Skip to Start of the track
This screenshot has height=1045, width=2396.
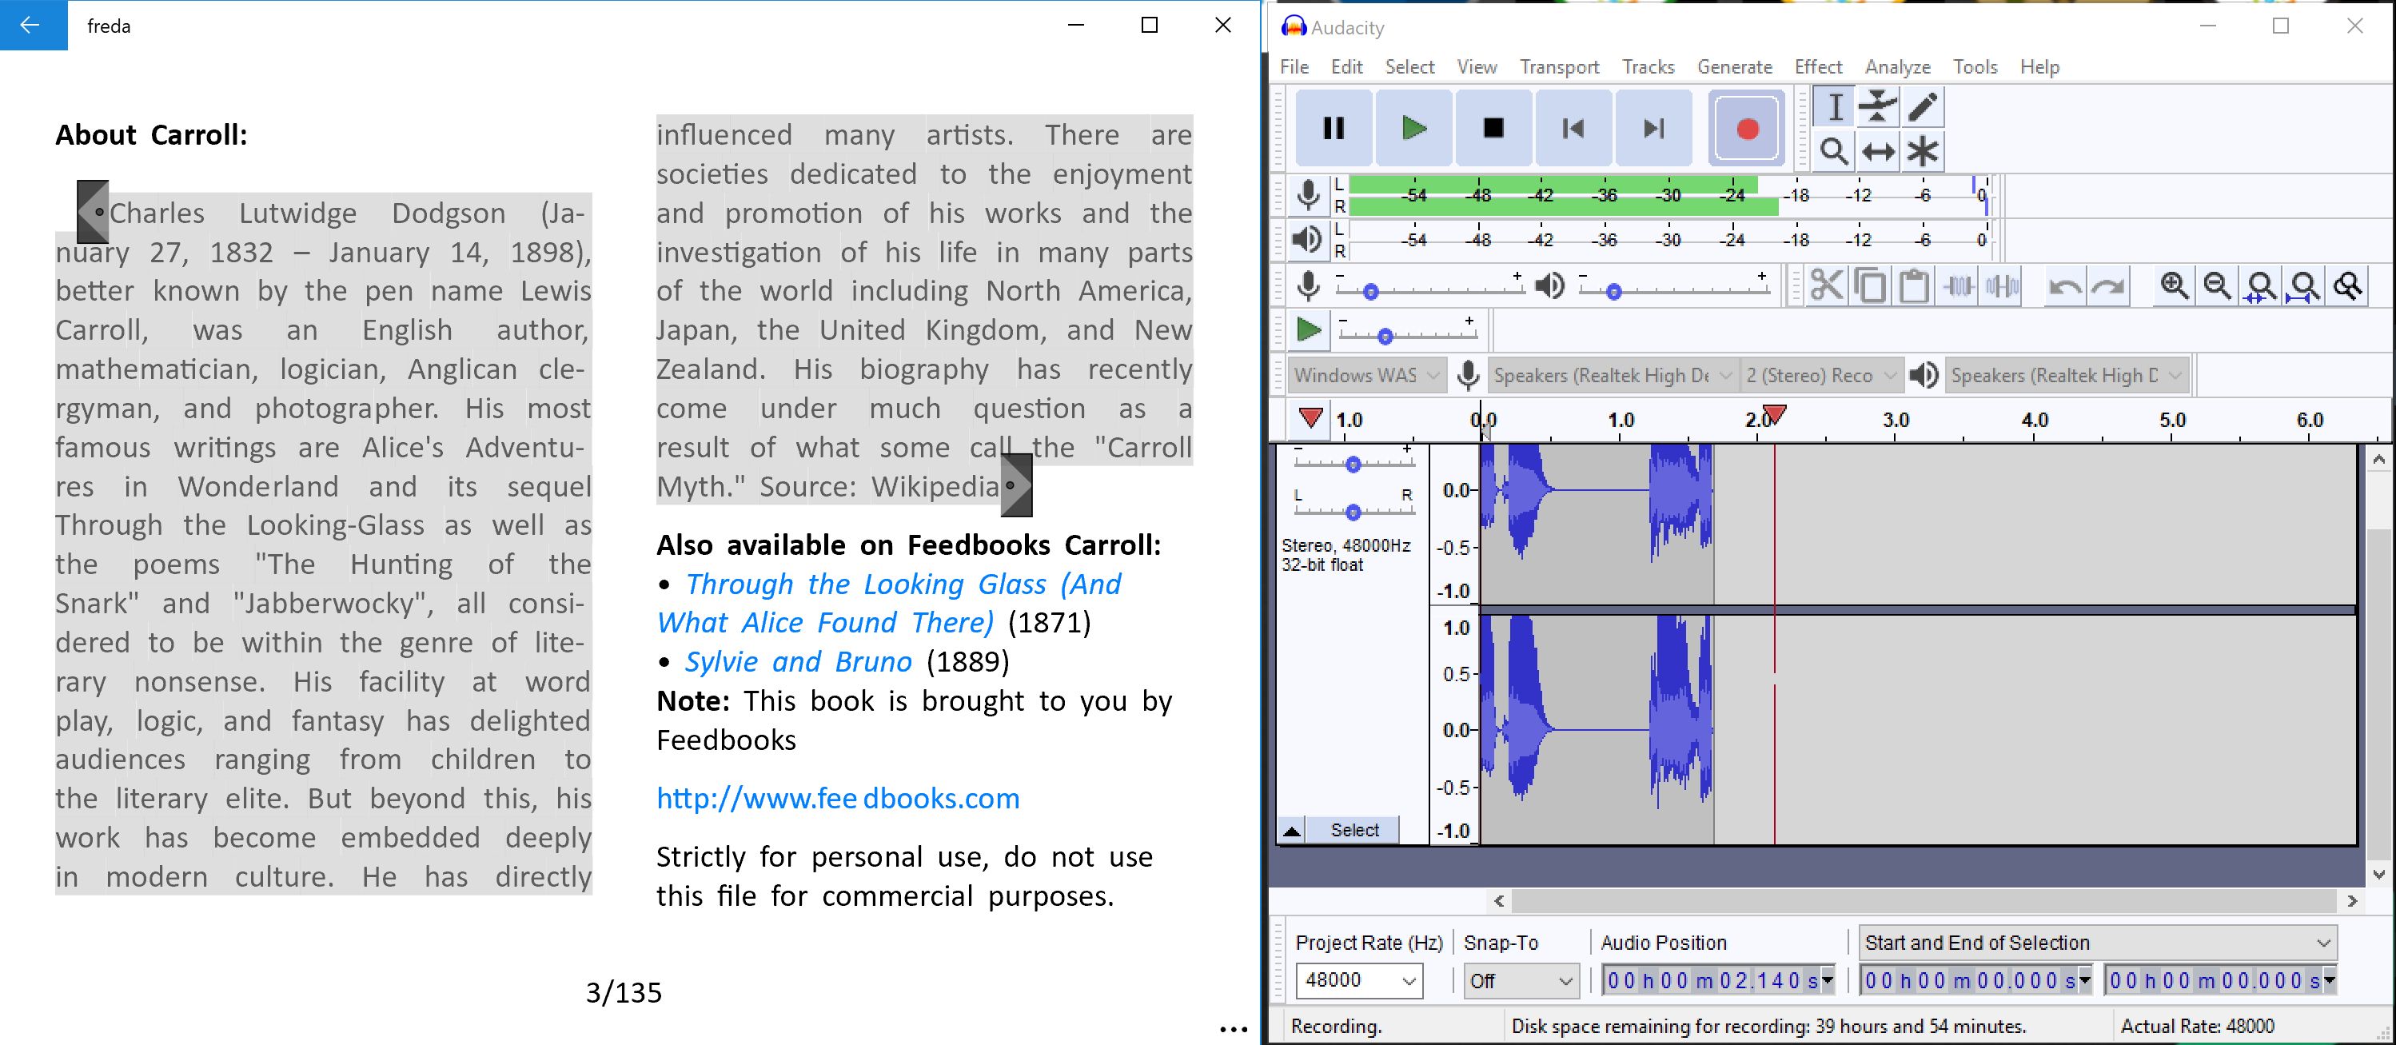point(1573,127)
